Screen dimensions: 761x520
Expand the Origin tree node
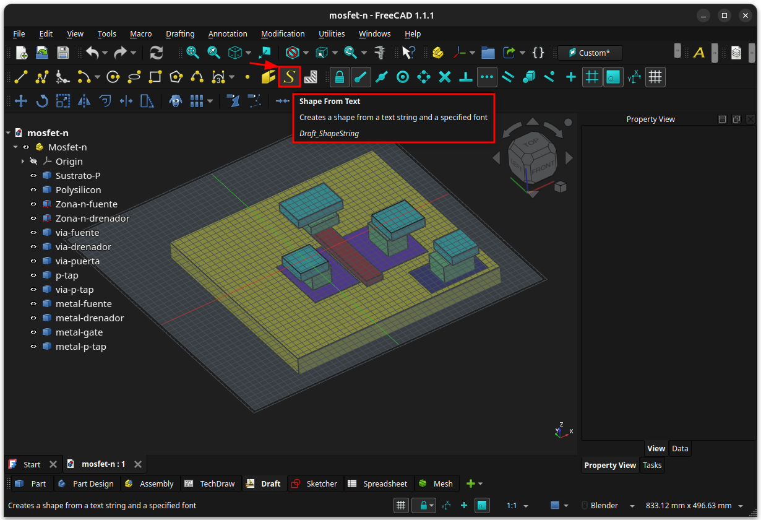pos(22,162)
